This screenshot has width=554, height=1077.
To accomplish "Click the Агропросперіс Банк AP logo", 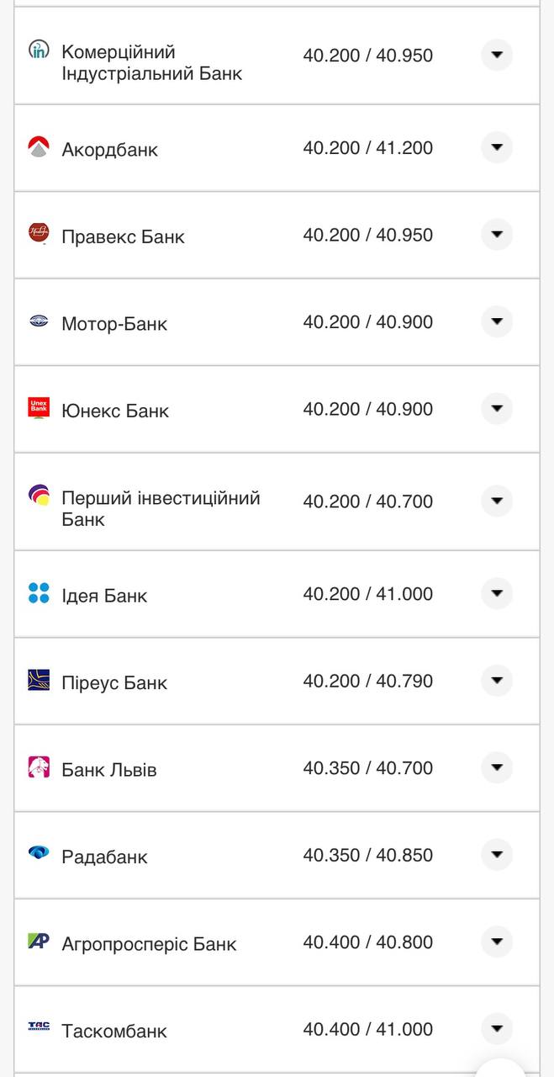I will click(39, 941).
